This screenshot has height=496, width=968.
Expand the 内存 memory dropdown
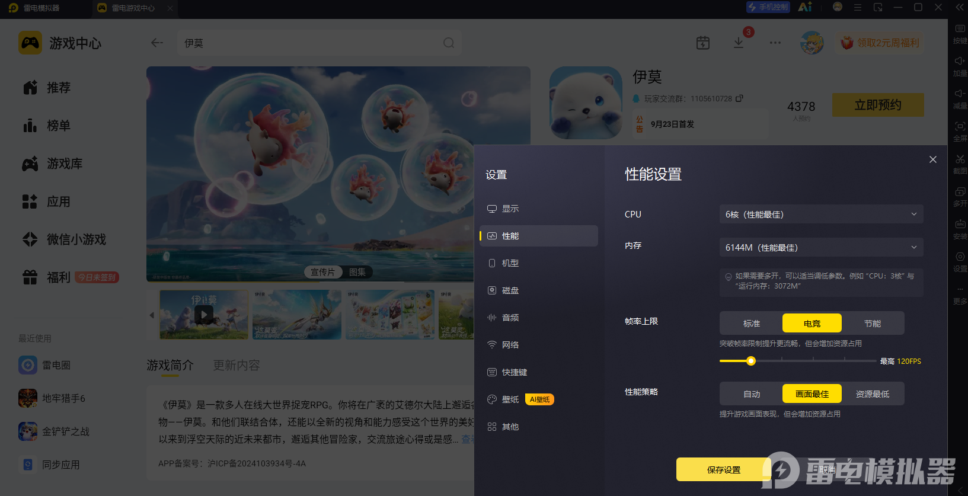(x=822, y=247)
